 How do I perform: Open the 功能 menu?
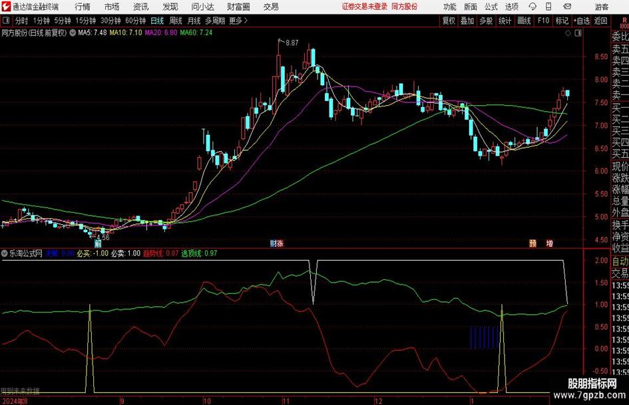pos(450,7)
